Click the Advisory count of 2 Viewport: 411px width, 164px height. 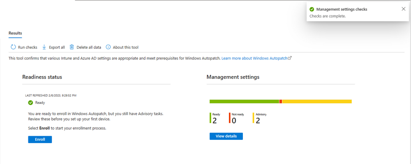[258, 121]
